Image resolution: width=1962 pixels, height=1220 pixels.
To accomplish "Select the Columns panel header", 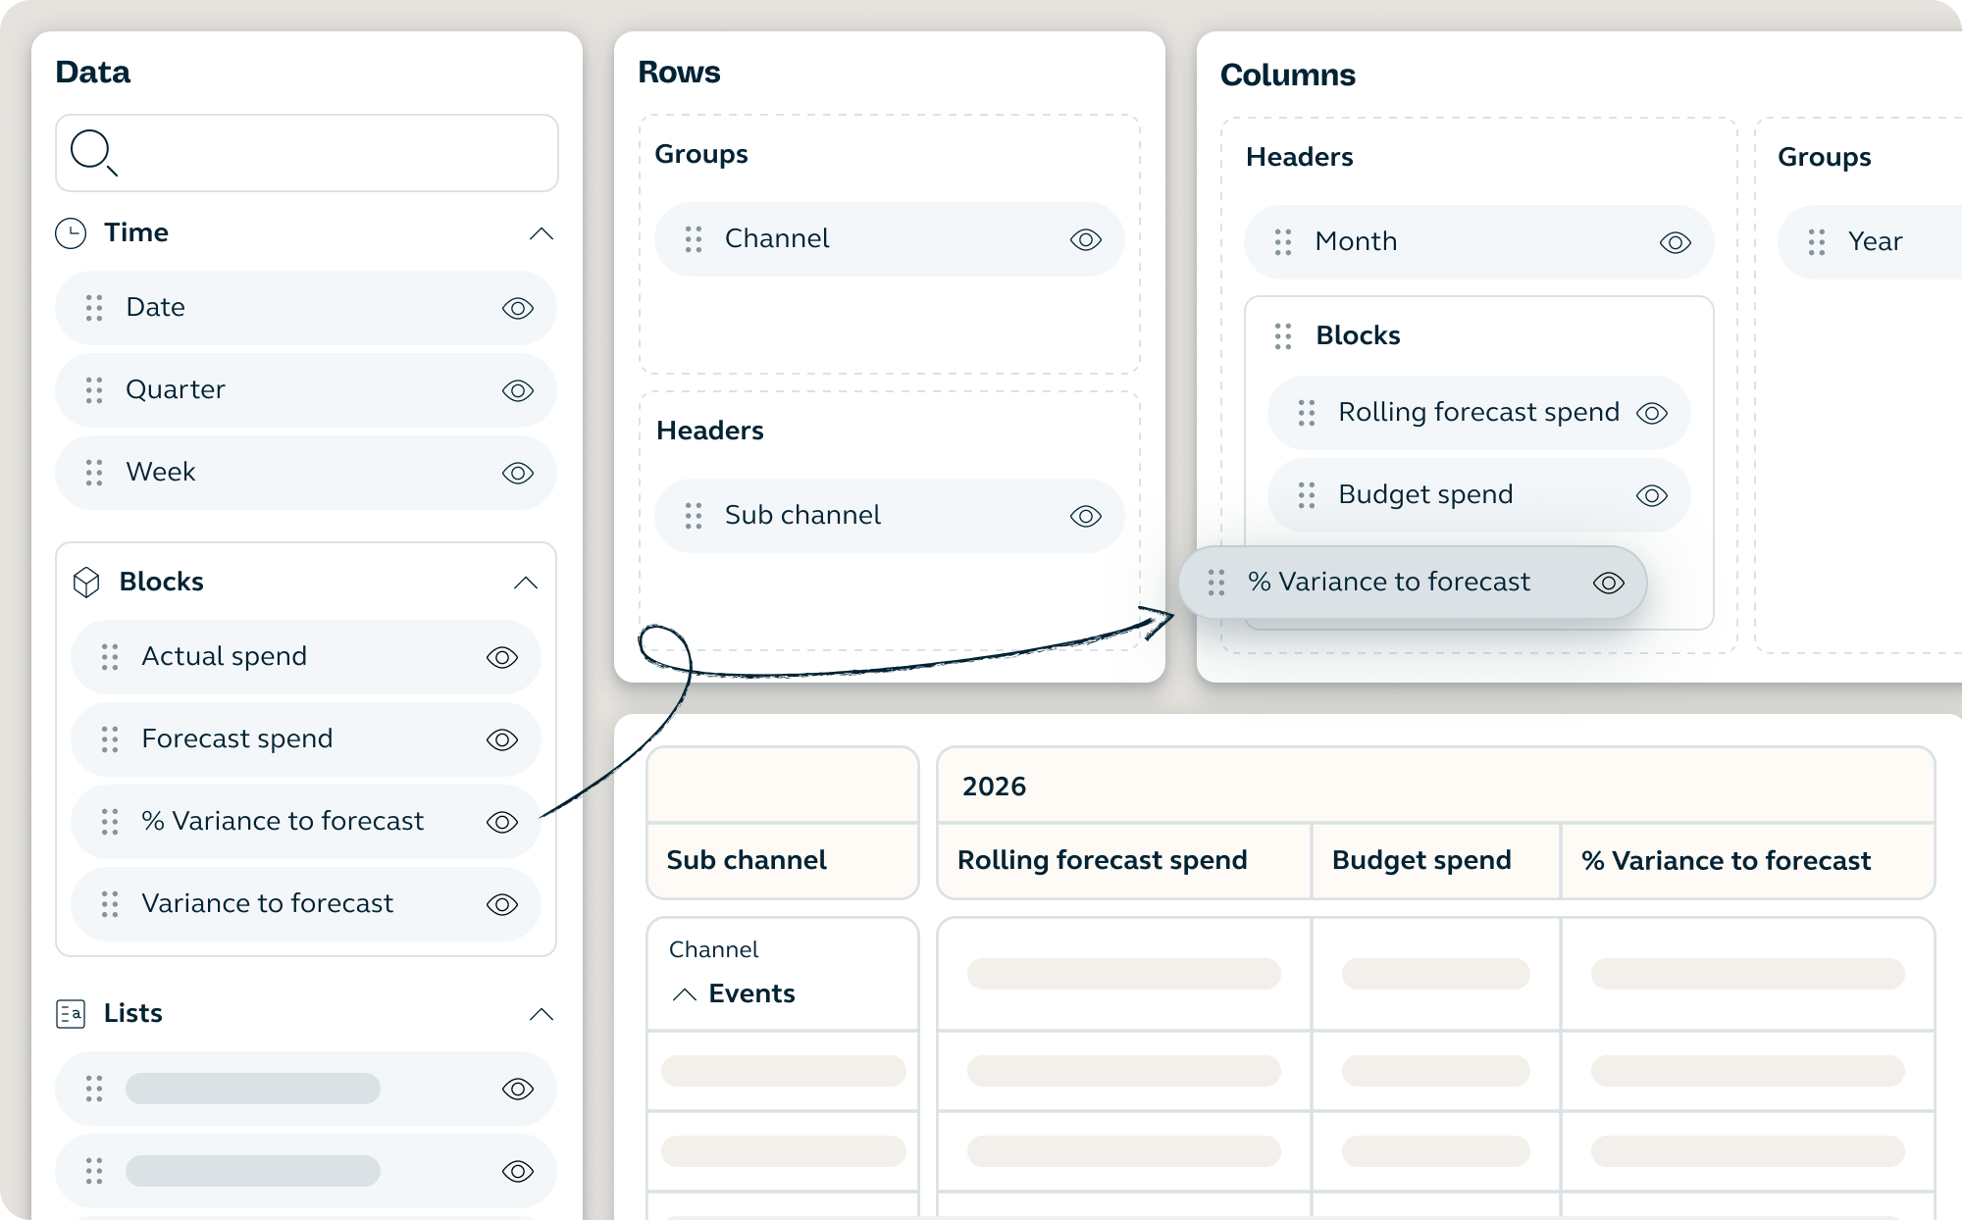I will [x=1288, y=75].
